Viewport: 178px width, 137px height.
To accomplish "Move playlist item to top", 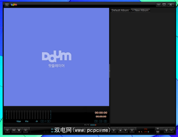I will coord(114,130).
